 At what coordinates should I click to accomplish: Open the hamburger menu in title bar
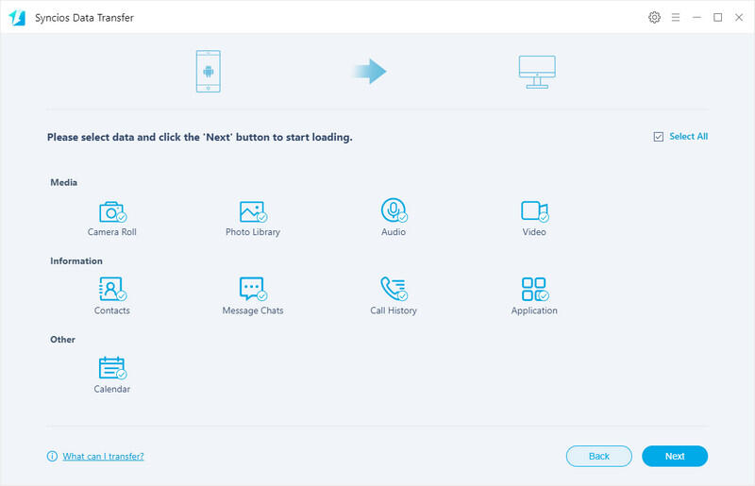point(675,17)
